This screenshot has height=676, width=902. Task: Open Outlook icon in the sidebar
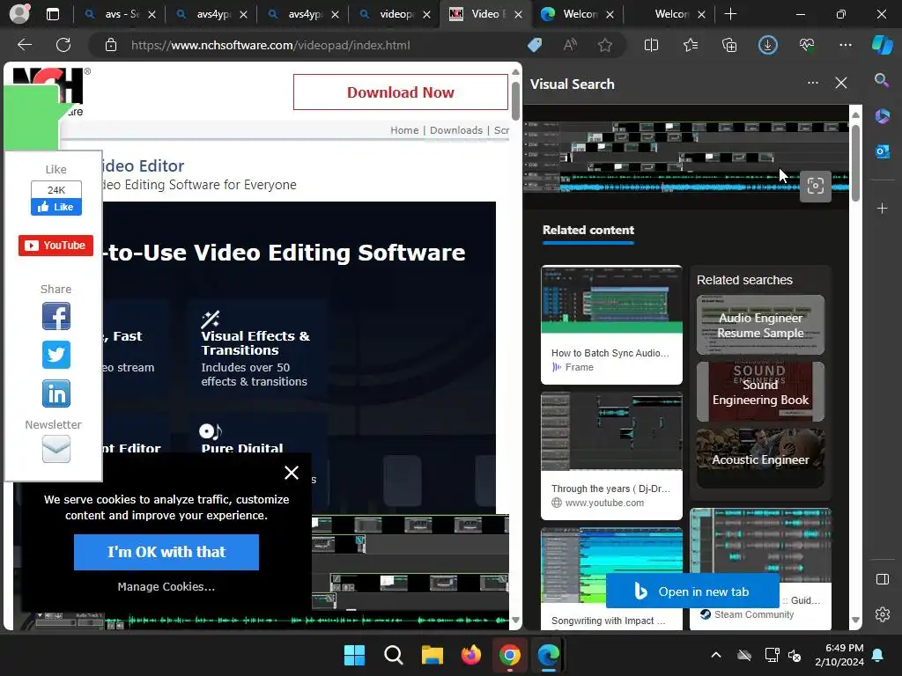point(882,151)
